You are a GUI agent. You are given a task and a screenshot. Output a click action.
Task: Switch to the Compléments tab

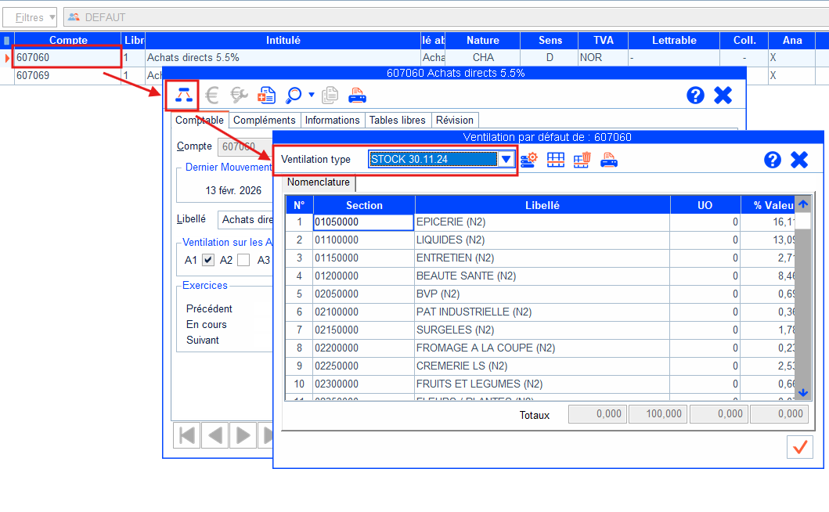click(x=265, y=120)
